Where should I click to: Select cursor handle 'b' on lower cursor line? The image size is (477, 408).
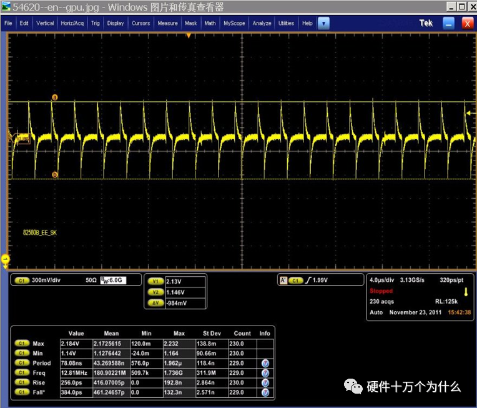(x=55, y=175)
